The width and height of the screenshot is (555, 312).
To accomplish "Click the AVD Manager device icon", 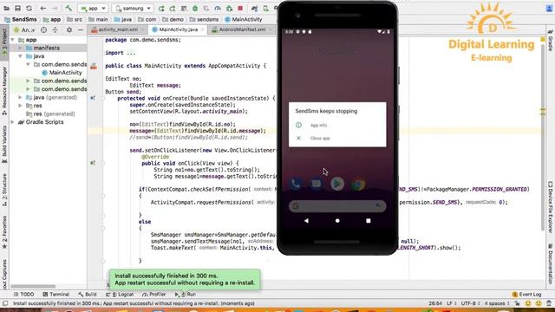I will coord(265,8).
